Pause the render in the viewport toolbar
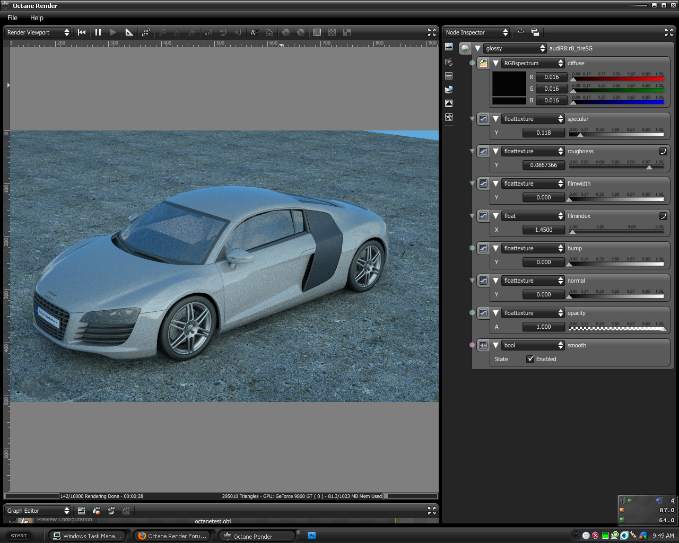The height and width of the screenshot is (543, 679). 98,32
